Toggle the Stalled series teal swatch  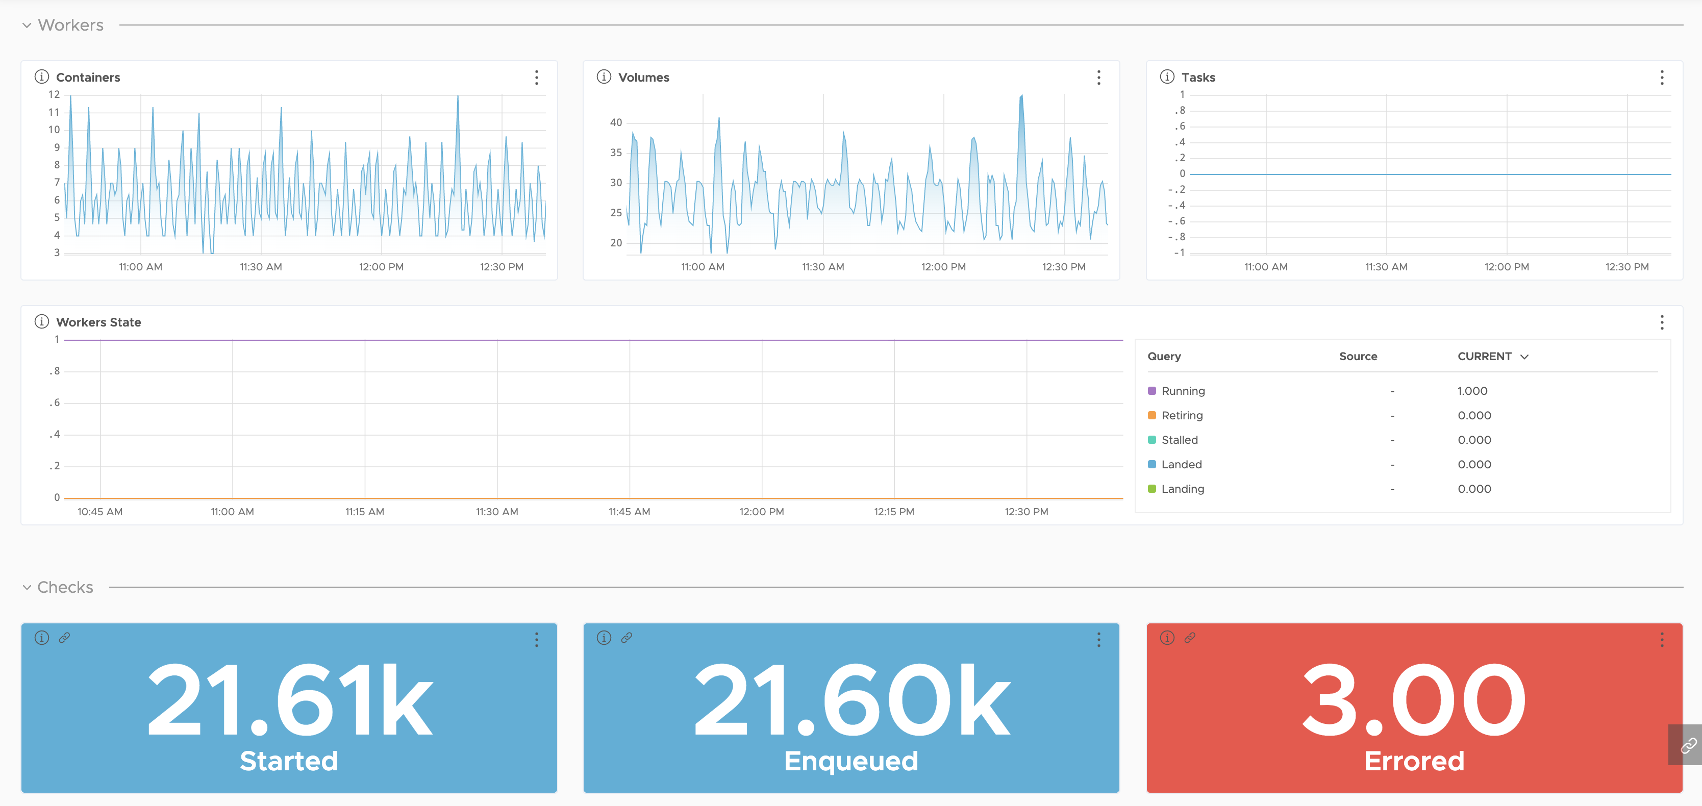[1152, 440]
